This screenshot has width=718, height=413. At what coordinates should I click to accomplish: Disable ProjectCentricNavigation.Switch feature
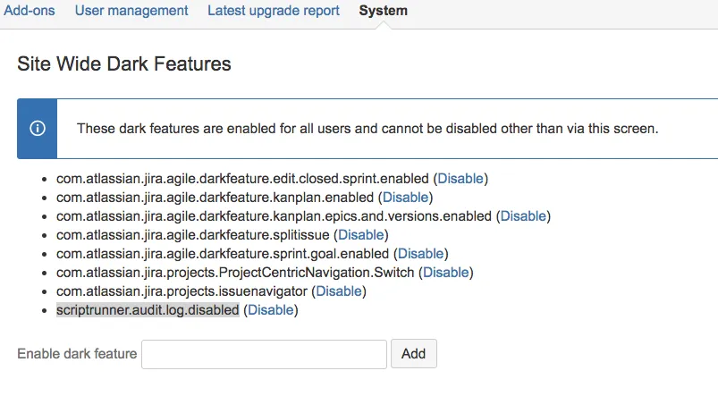coord(445,273)
